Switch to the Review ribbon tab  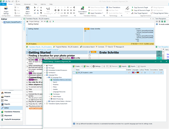18,4
